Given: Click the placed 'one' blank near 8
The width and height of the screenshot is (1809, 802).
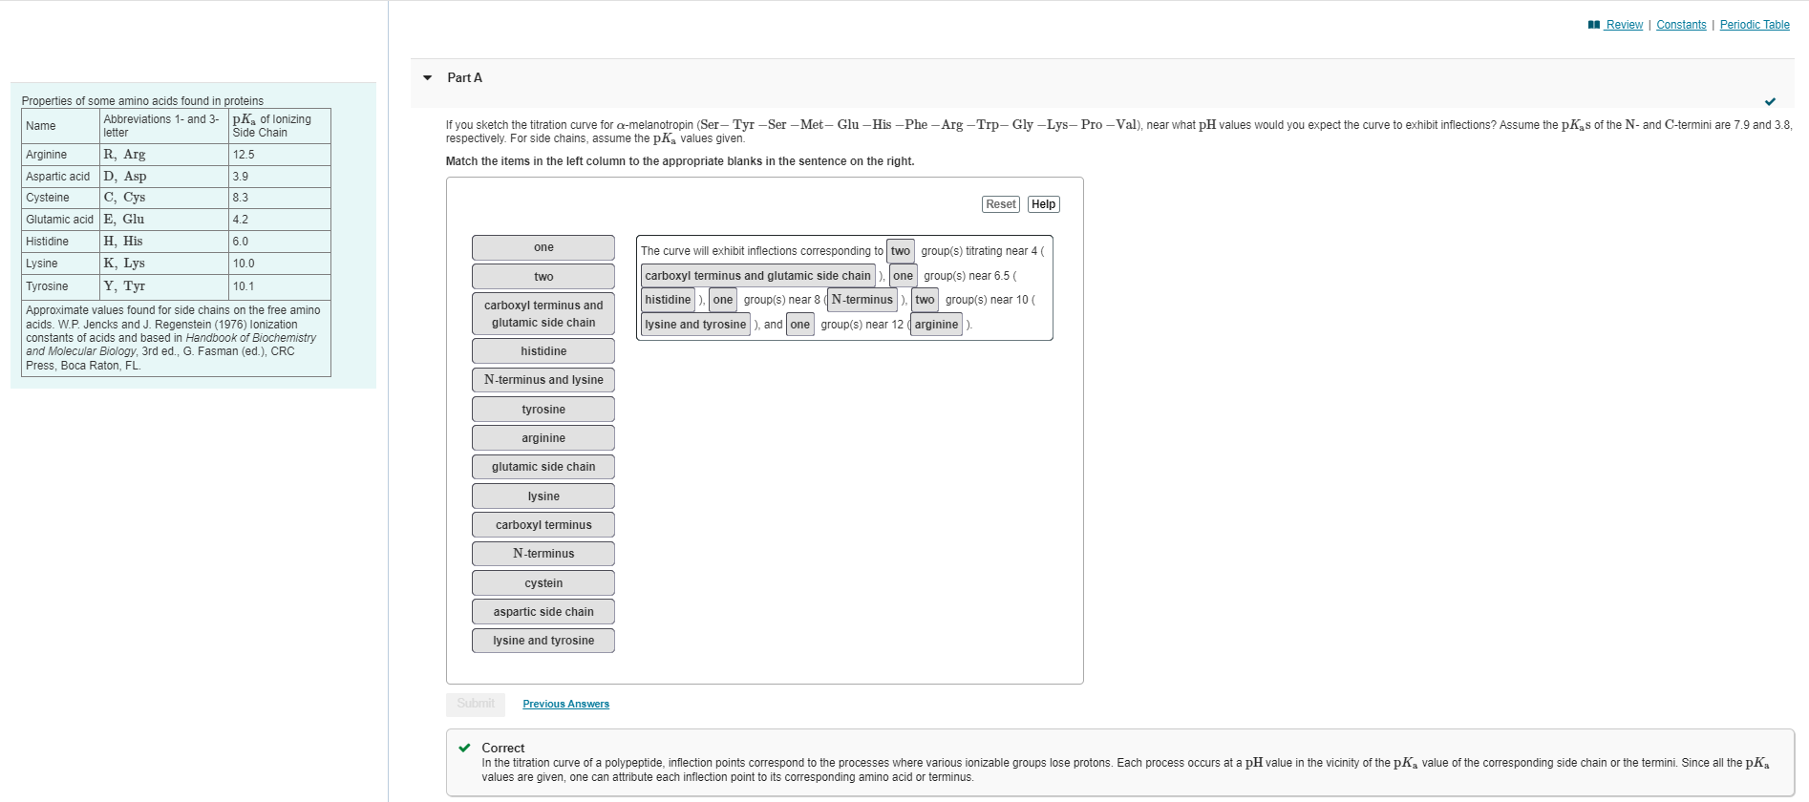Looking at the screenshot, I should tap(723, 300).
